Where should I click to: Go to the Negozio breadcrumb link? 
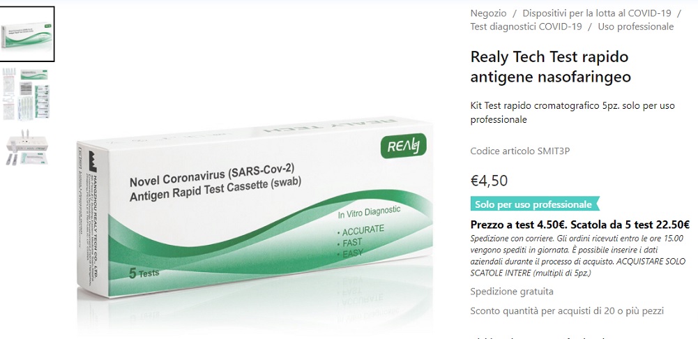[x=488, y=13]
